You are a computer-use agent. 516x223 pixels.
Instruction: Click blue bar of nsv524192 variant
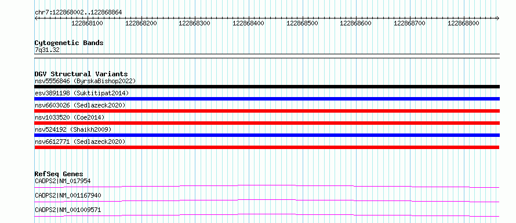pos(267,135)
